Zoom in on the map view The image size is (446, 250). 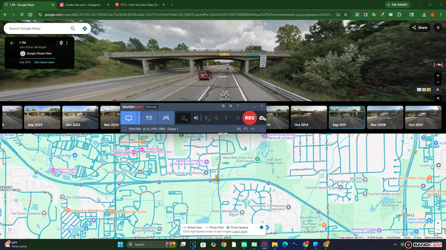438,223
